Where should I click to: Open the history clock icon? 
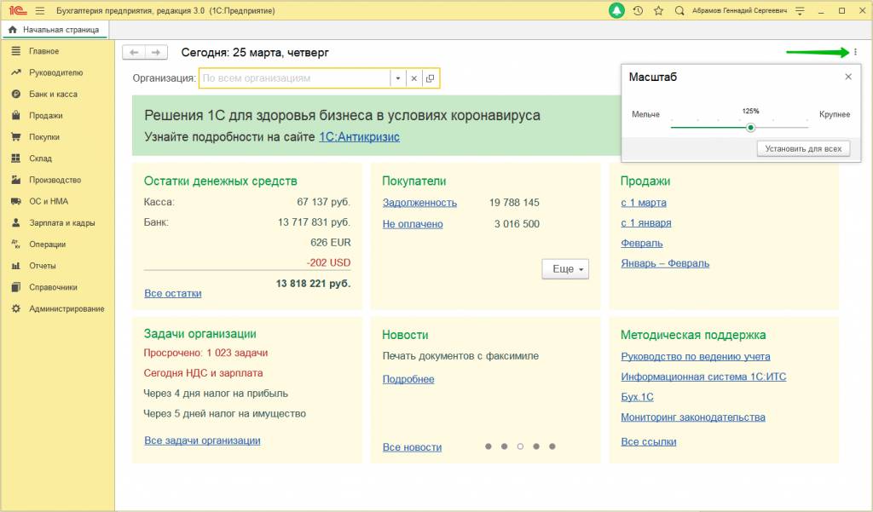638,10
